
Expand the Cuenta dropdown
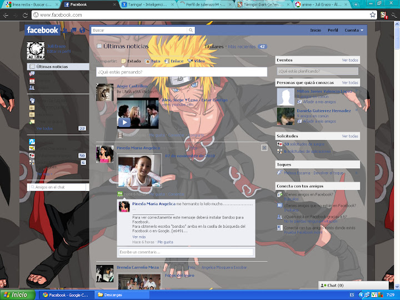coord(354,30)
